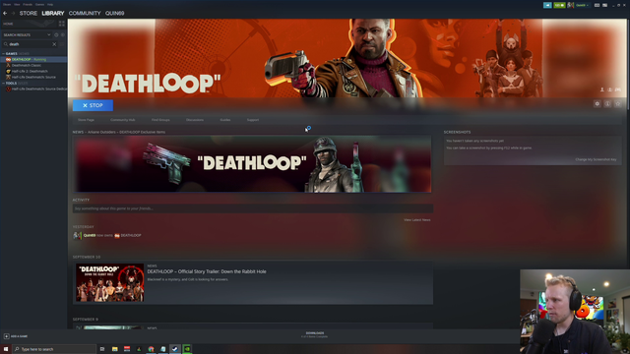The width and height of the screenshot is (630, 354).
Task: Click single-player icon on hero banner
Action: tap(601, 89)
